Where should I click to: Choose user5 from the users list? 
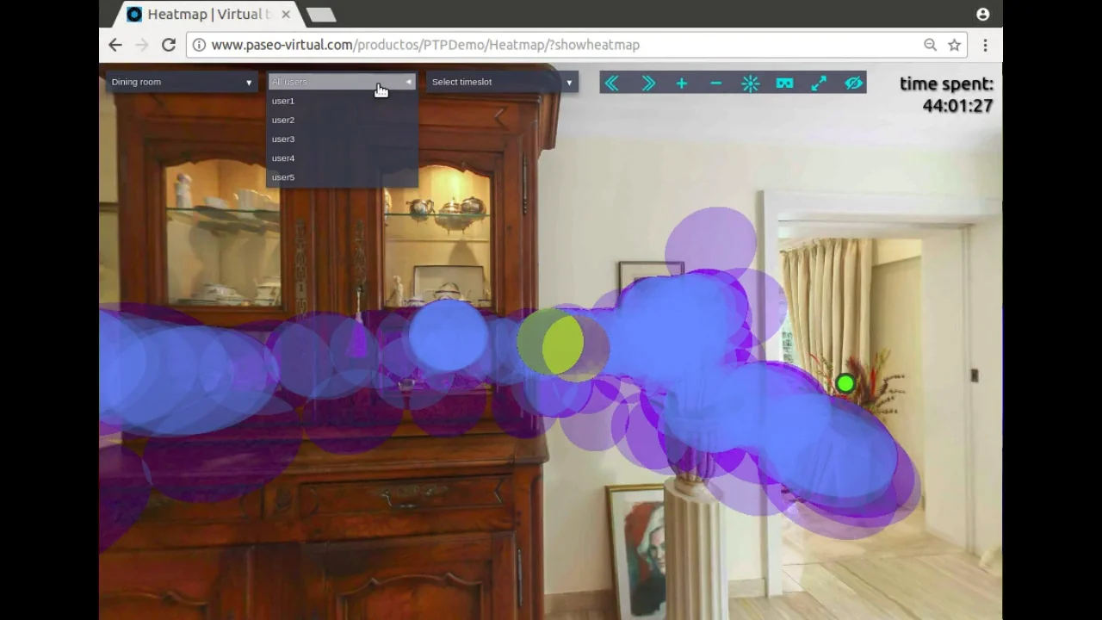(x=342, y=177)
